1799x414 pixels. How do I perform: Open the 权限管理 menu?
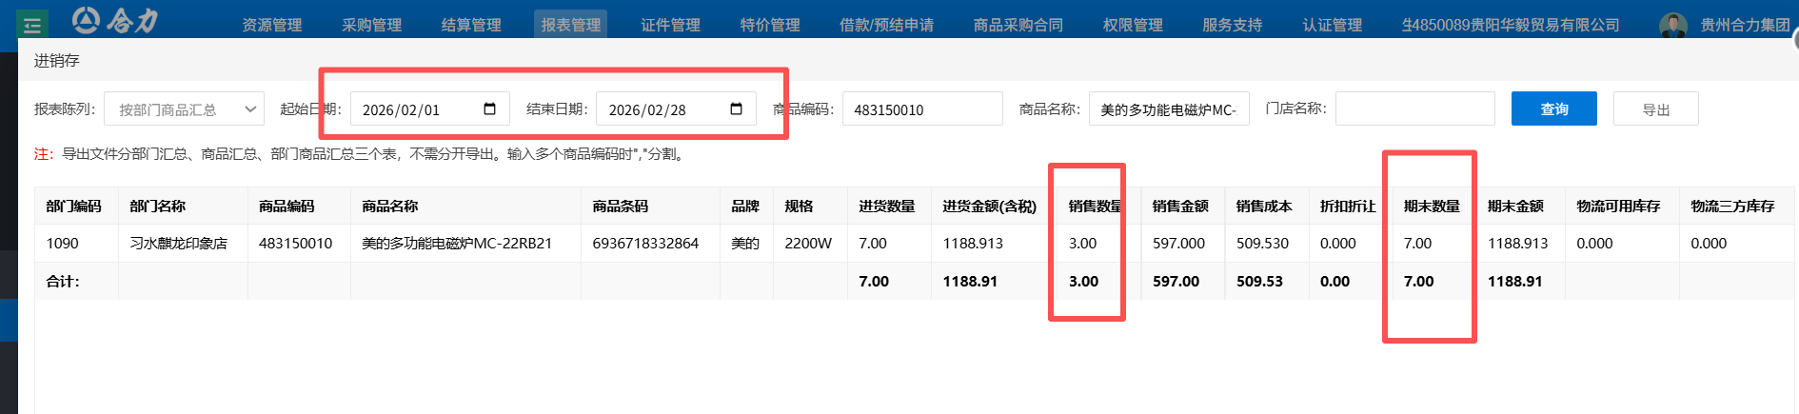[1133, 25]
